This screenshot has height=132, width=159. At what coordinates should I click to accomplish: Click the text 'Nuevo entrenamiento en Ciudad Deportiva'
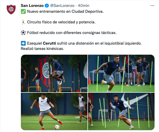[65, 11]
